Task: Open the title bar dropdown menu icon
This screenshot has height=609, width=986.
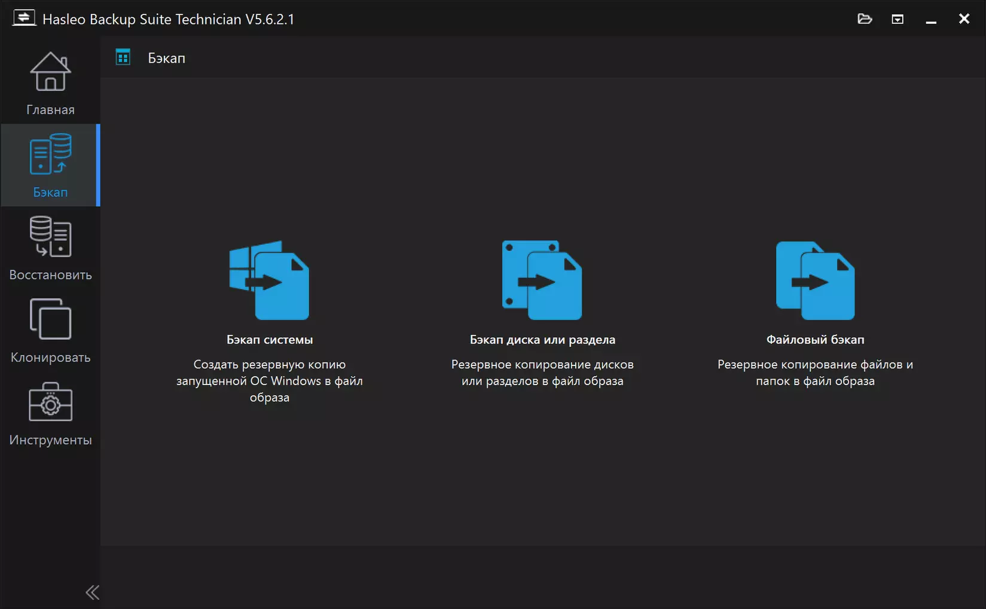Action: [x=898, y=19]
